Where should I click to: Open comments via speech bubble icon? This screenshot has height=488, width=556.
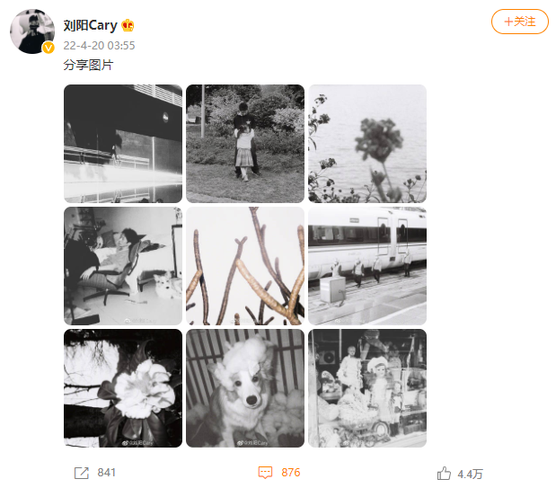point(265,473)
